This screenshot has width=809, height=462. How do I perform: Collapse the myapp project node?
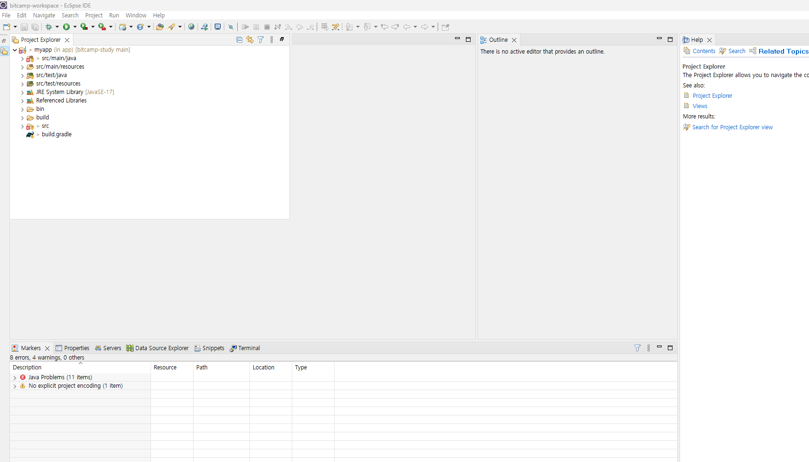coord(15,50)
